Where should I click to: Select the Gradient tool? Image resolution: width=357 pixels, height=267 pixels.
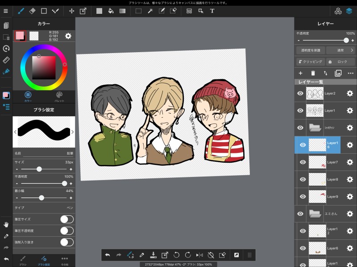(122, 11)
